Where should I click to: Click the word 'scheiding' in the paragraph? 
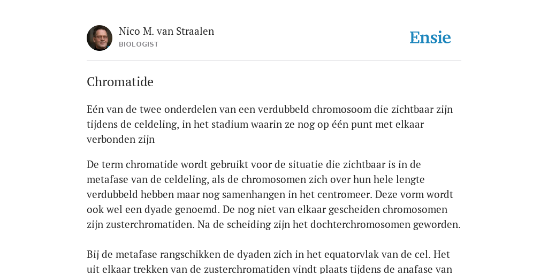(x=248, y=224)
